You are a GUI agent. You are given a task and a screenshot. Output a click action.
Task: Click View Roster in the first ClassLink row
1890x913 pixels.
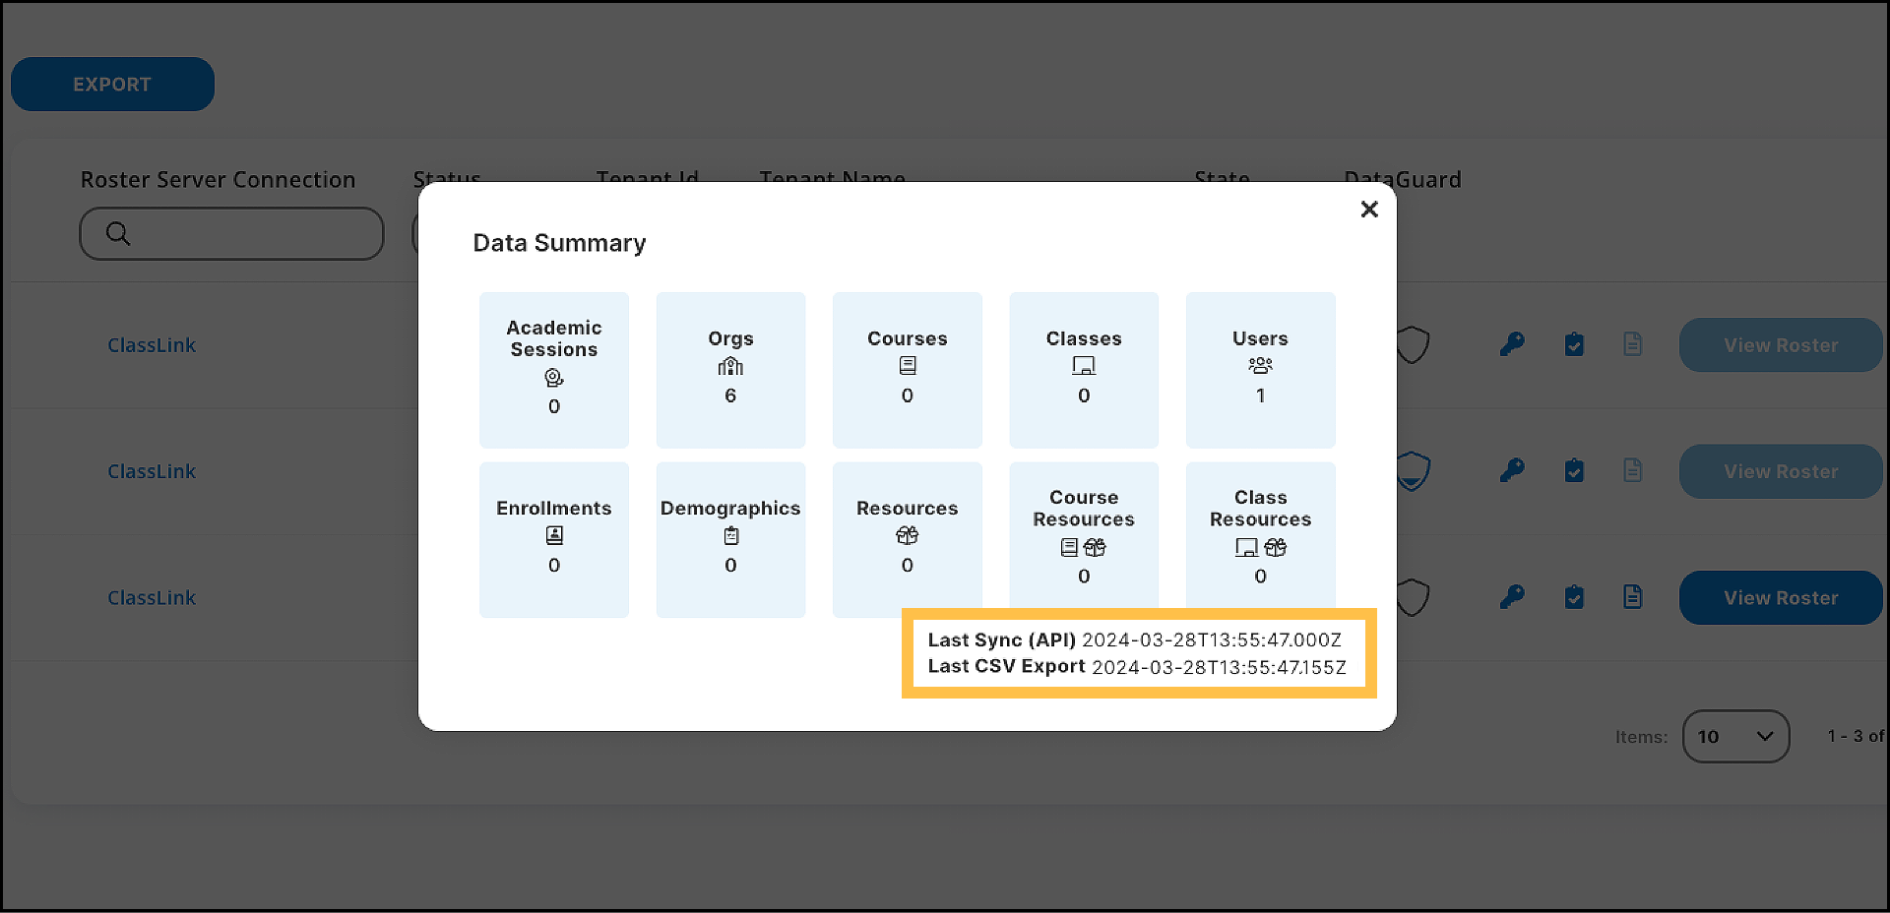[x=1781, y=345]
